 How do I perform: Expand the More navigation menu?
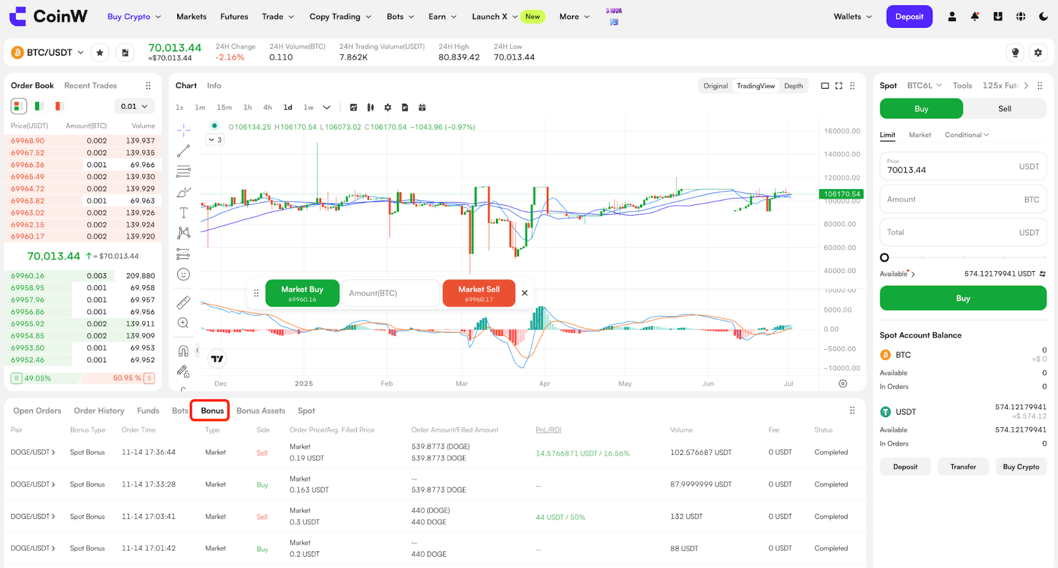coord(574,17)
